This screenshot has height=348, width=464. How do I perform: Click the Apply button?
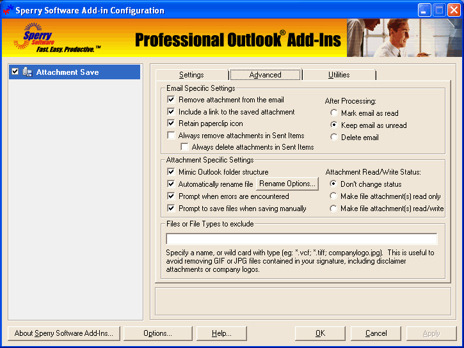(x=431, y=333)
